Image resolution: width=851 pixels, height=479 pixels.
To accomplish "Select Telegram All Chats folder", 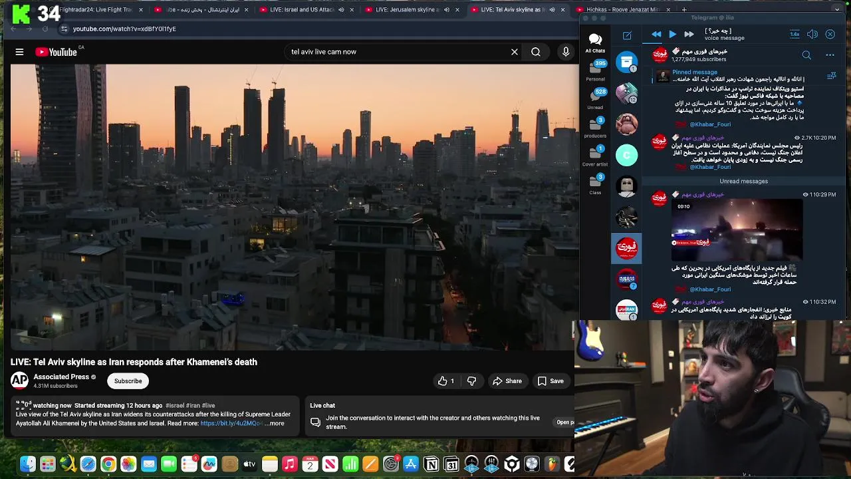I will tap(595, 43).
